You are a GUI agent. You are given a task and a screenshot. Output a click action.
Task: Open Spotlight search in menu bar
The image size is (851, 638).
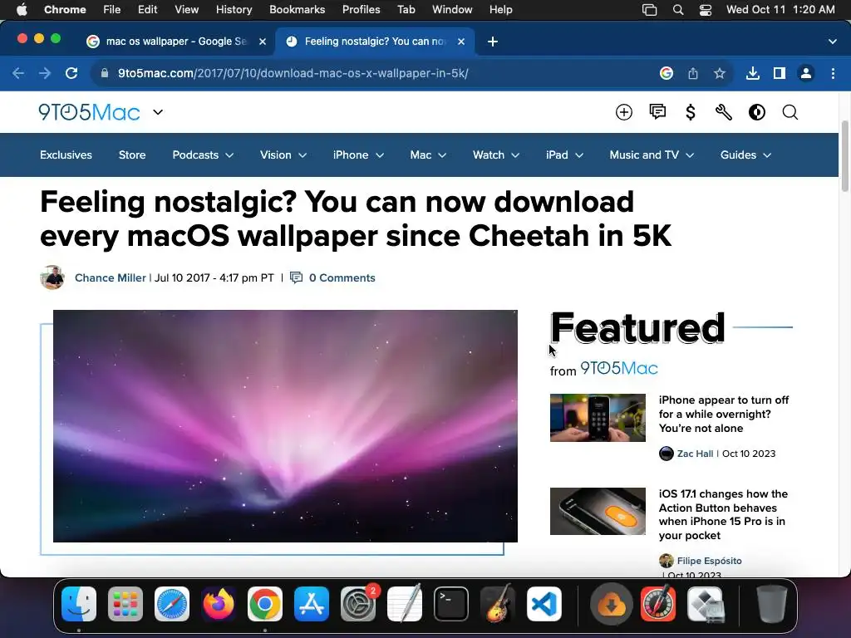[678, 10]
